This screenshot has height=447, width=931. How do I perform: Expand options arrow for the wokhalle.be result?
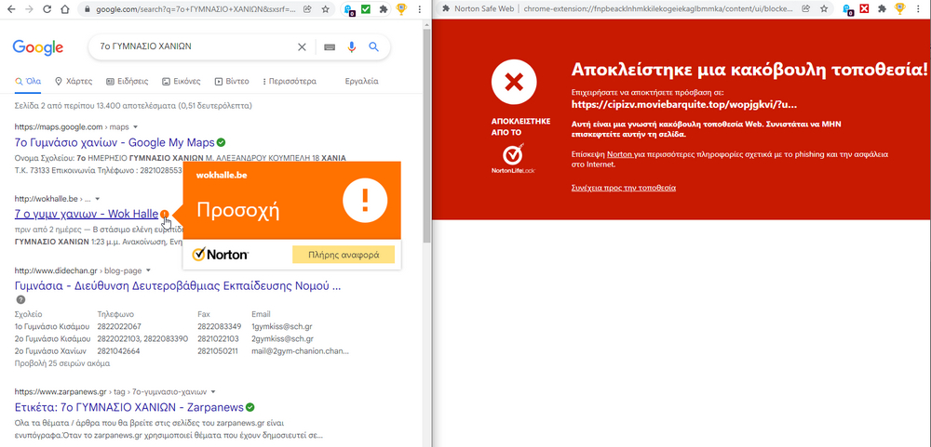click(98, 199)
